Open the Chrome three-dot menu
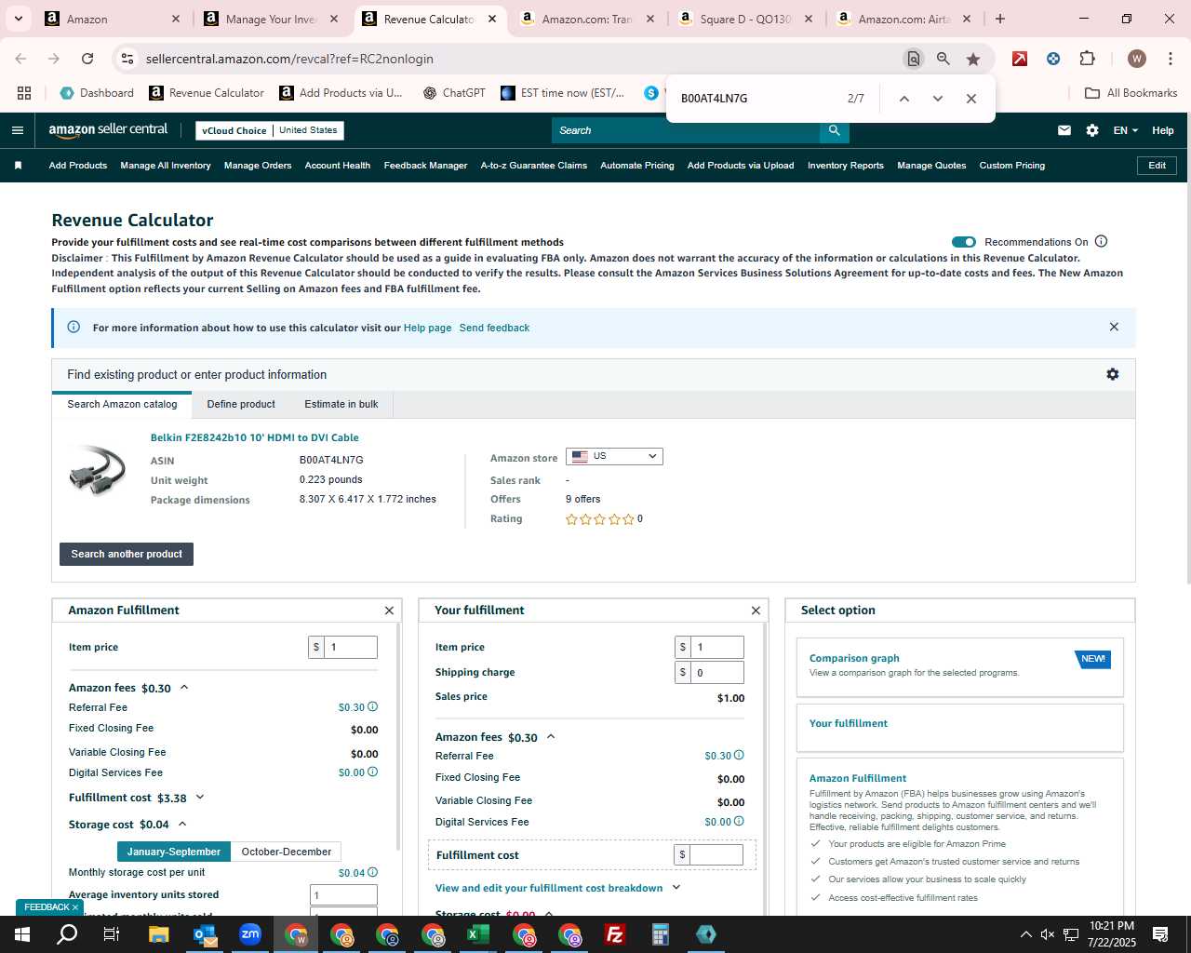Viewport: 1191px width, 953px height. click(1169, 59)
